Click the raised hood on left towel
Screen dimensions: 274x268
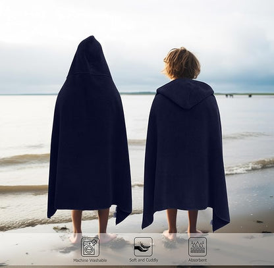(88, 57)
